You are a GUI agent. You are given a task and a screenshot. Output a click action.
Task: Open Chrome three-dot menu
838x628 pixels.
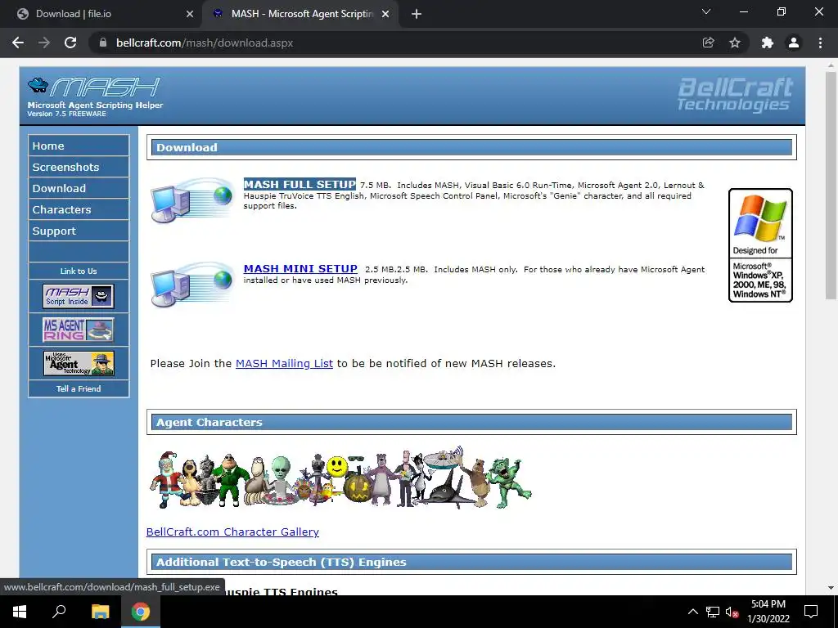point(820,43)
